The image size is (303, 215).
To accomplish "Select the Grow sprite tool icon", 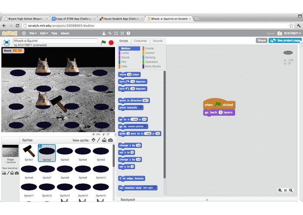I will coord(116,34).
